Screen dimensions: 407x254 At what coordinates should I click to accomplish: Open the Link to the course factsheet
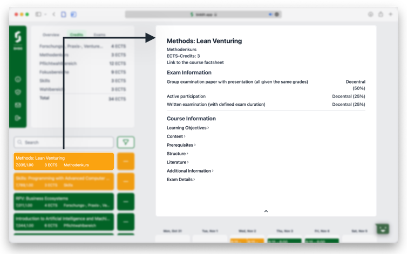pyautogui.click(x=195, y=63)
